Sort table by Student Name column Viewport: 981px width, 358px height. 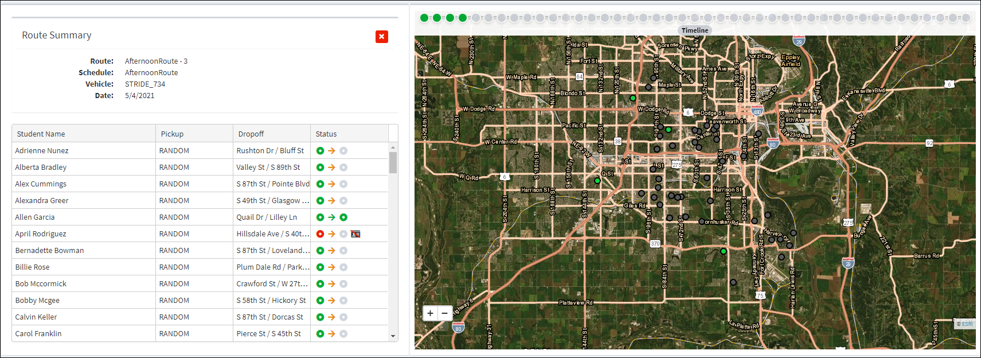(x=41, y=134)
